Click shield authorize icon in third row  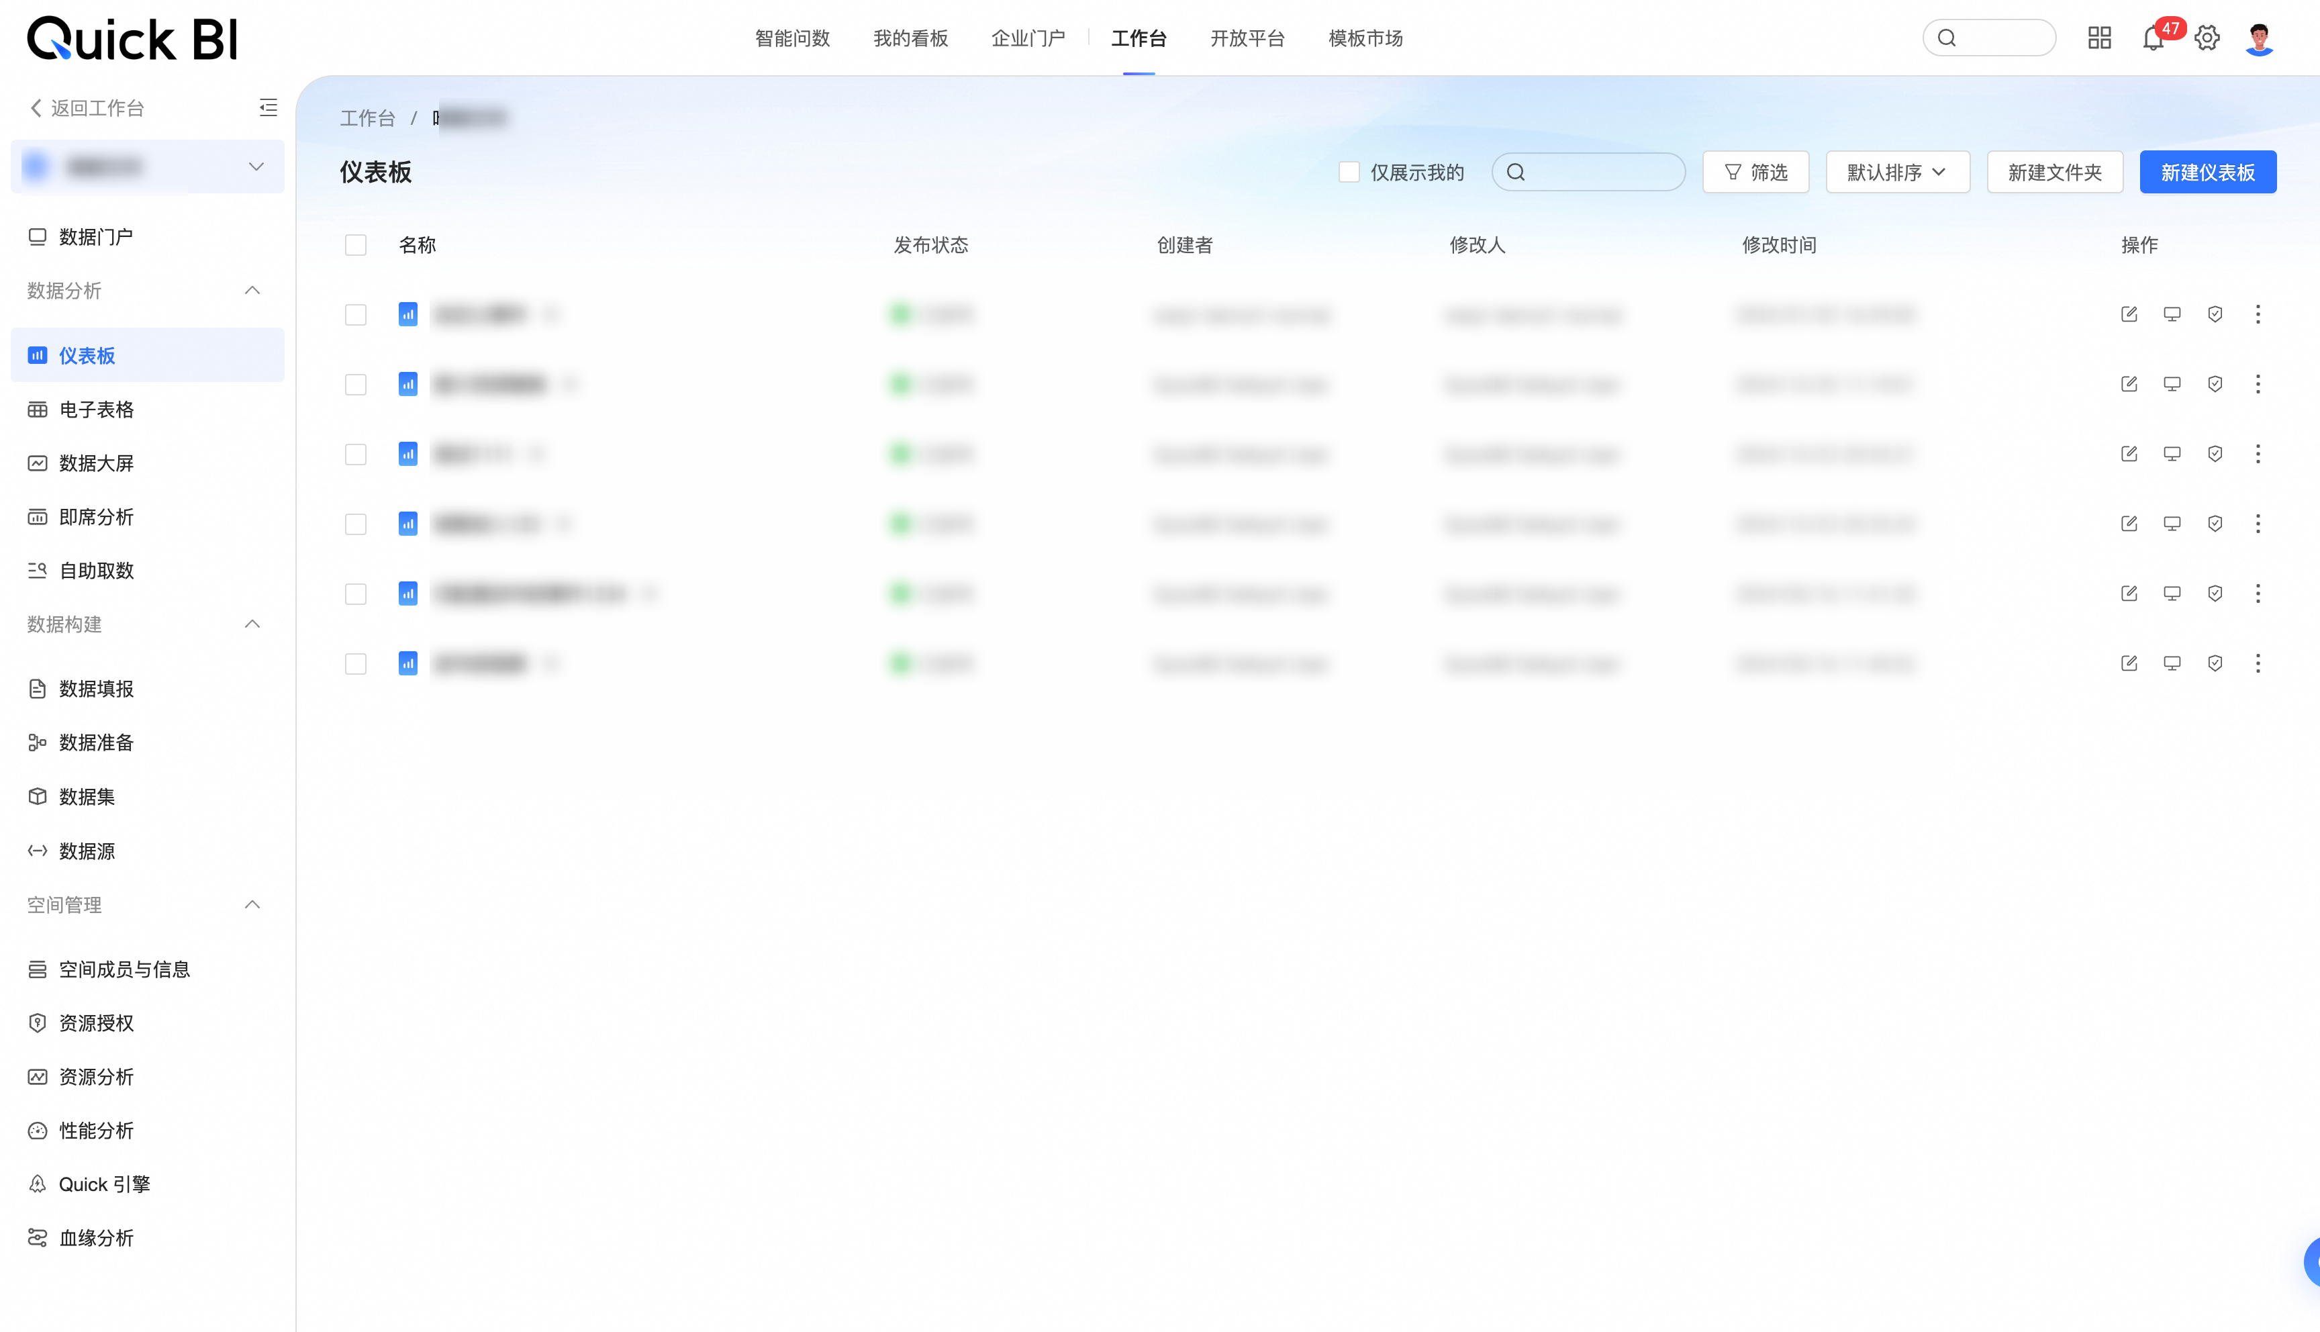(x=2215, y=455)
